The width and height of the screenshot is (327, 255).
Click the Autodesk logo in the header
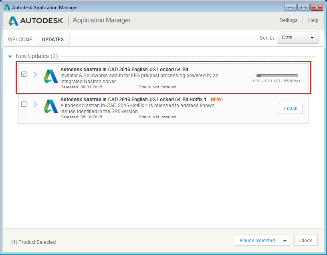coord(36,21)
